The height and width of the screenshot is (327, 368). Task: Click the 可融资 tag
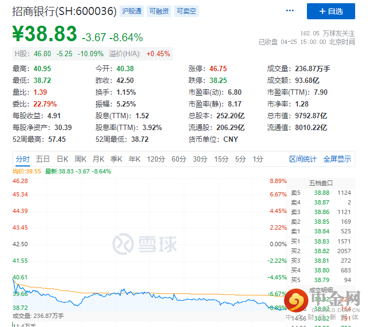(x=159, y=11)
